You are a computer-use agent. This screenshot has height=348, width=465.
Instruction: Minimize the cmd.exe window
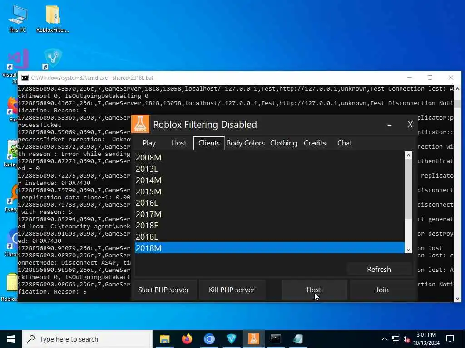coord(410,77)
